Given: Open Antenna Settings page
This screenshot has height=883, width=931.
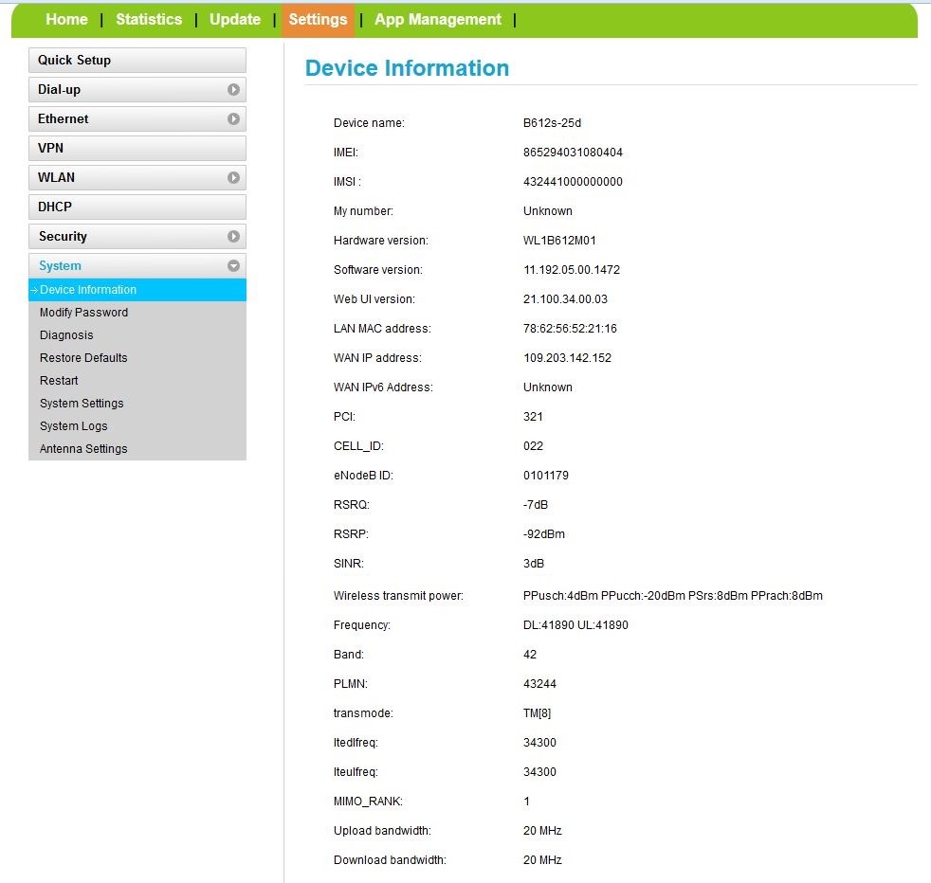Looking at the screenshot, I should (x=83, y=449).
